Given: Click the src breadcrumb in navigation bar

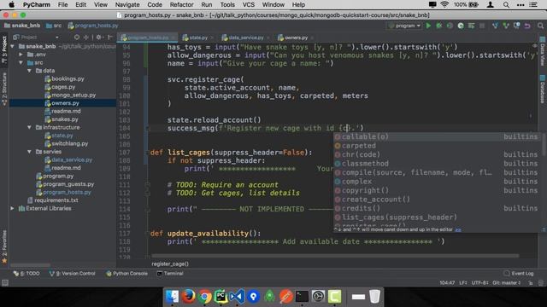Looking at the screenshot, I should 54,26.
